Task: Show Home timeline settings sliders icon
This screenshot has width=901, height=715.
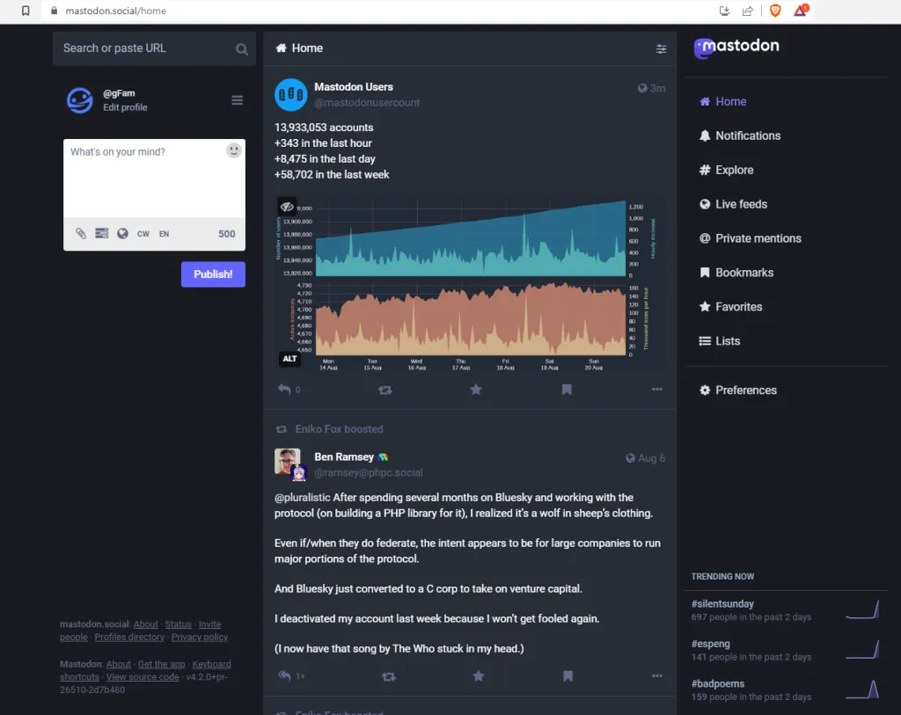Action: 662,49
